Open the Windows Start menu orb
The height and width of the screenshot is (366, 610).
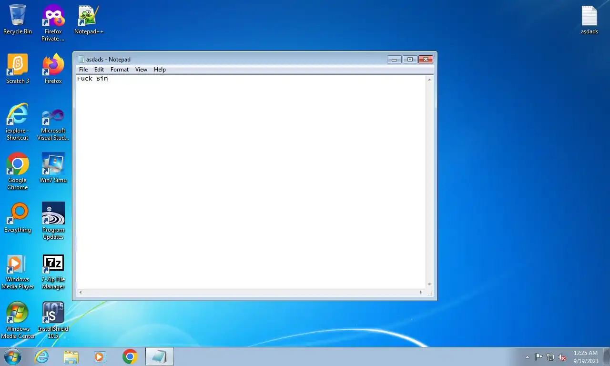click(12, 356)
